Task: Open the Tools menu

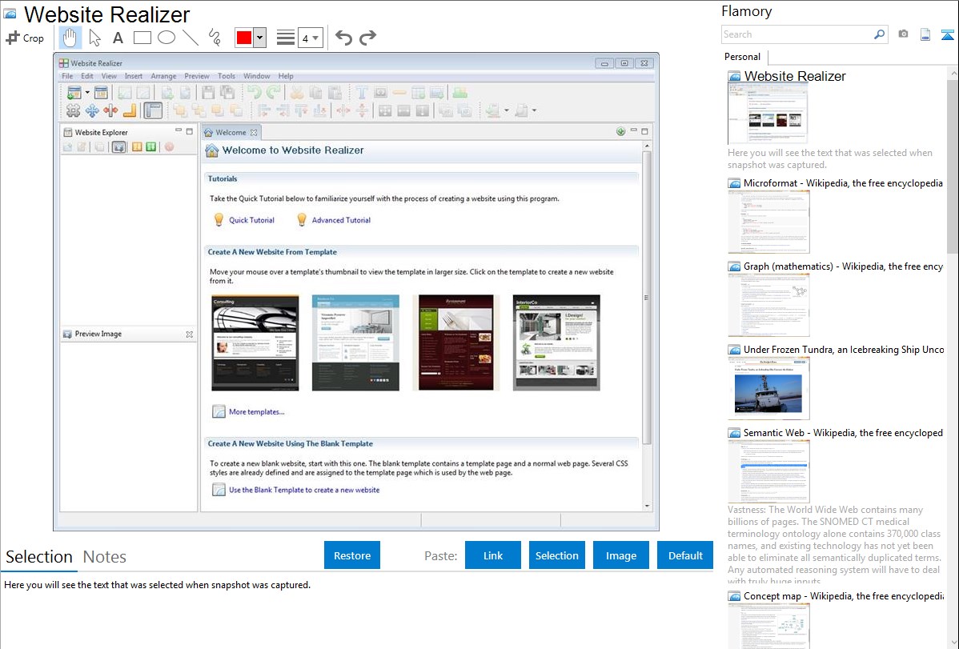Action: pos(227,76)
